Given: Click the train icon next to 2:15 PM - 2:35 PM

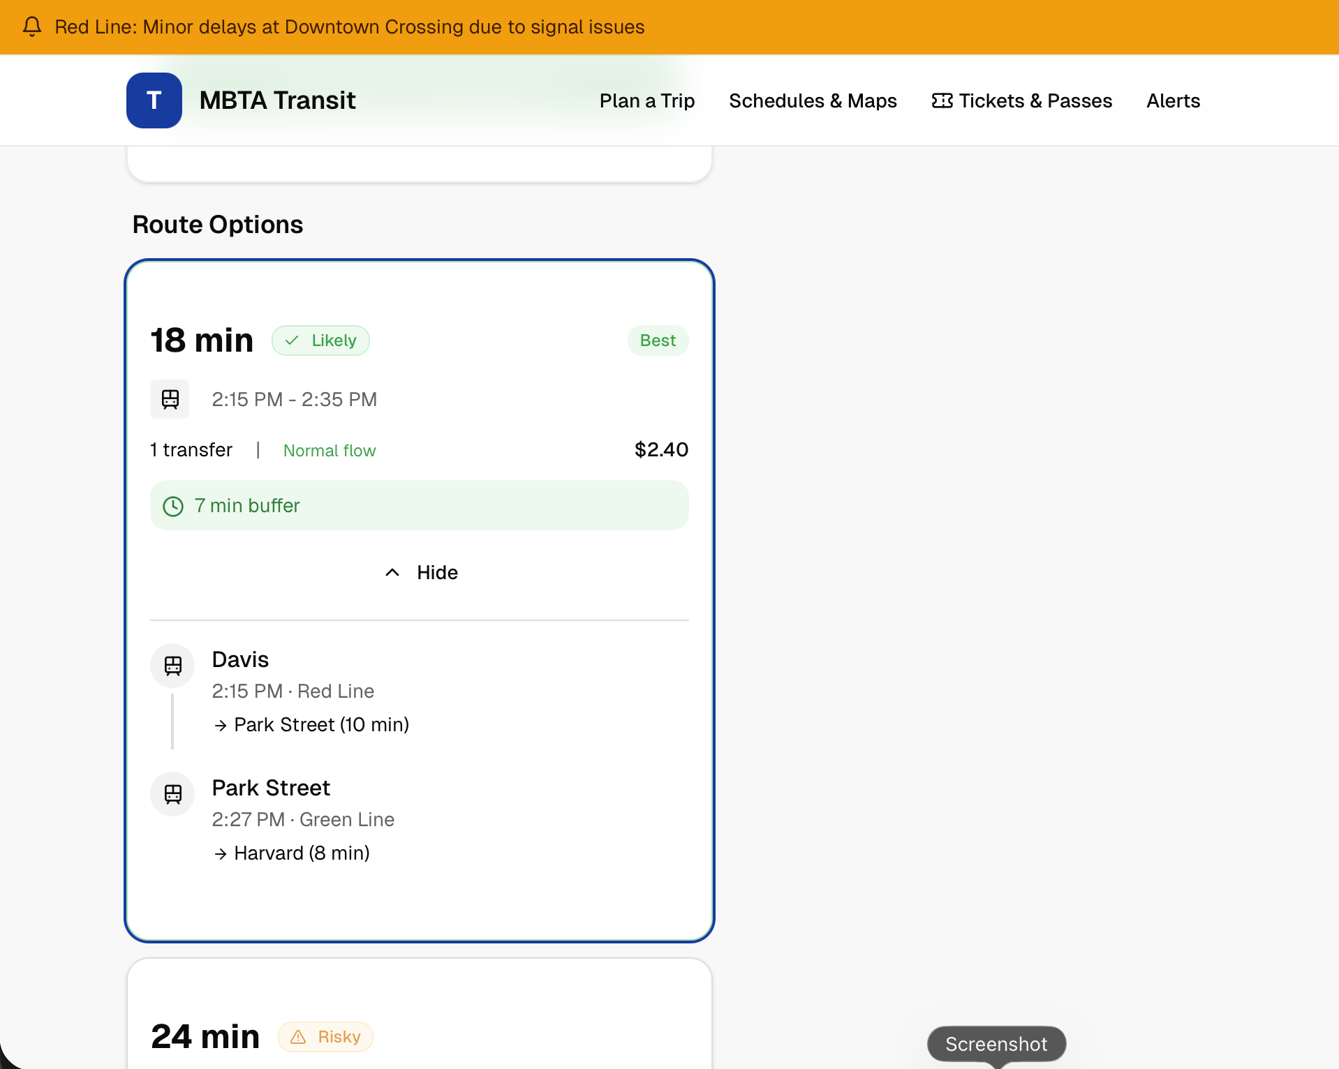Looking at the screenshot, I should 170,399.
